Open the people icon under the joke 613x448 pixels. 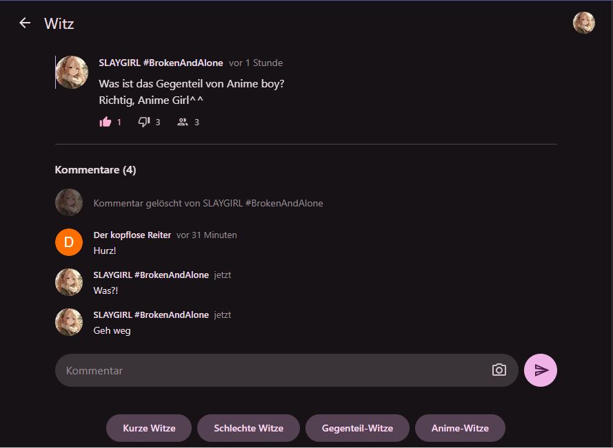[183, 122]
